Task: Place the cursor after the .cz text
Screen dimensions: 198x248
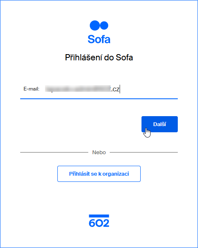Action: (120, 89)
